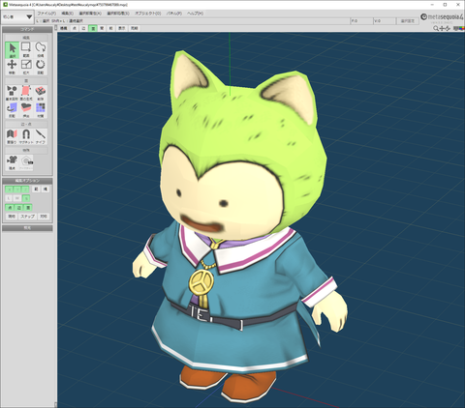Pick the Rectangle selection (範囲) tool

click(26, 50)
